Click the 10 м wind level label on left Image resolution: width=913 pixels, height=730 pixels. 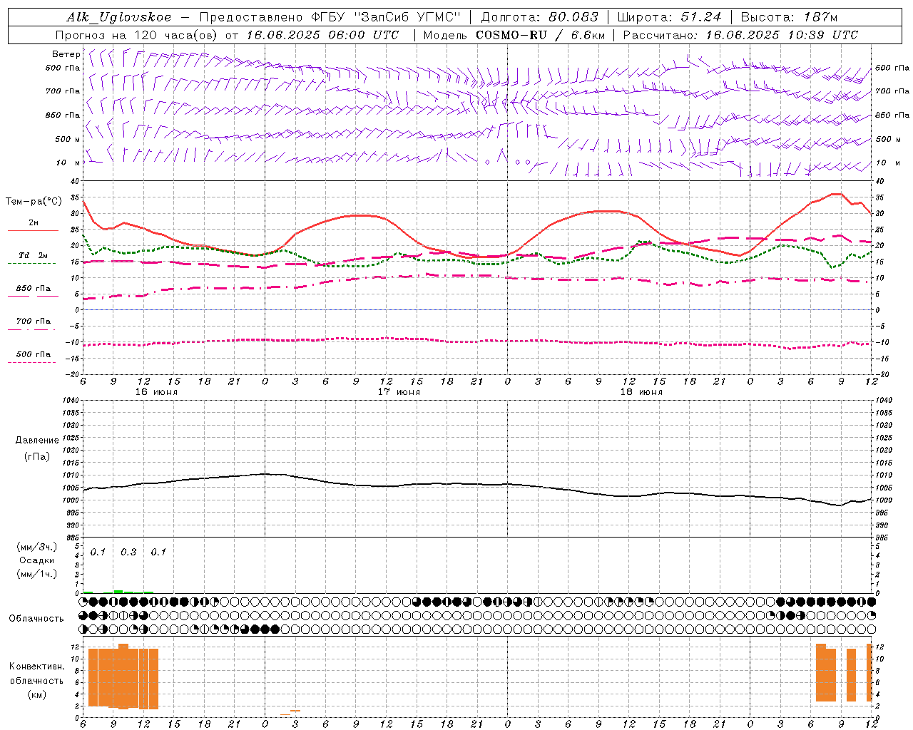(68, 163)
